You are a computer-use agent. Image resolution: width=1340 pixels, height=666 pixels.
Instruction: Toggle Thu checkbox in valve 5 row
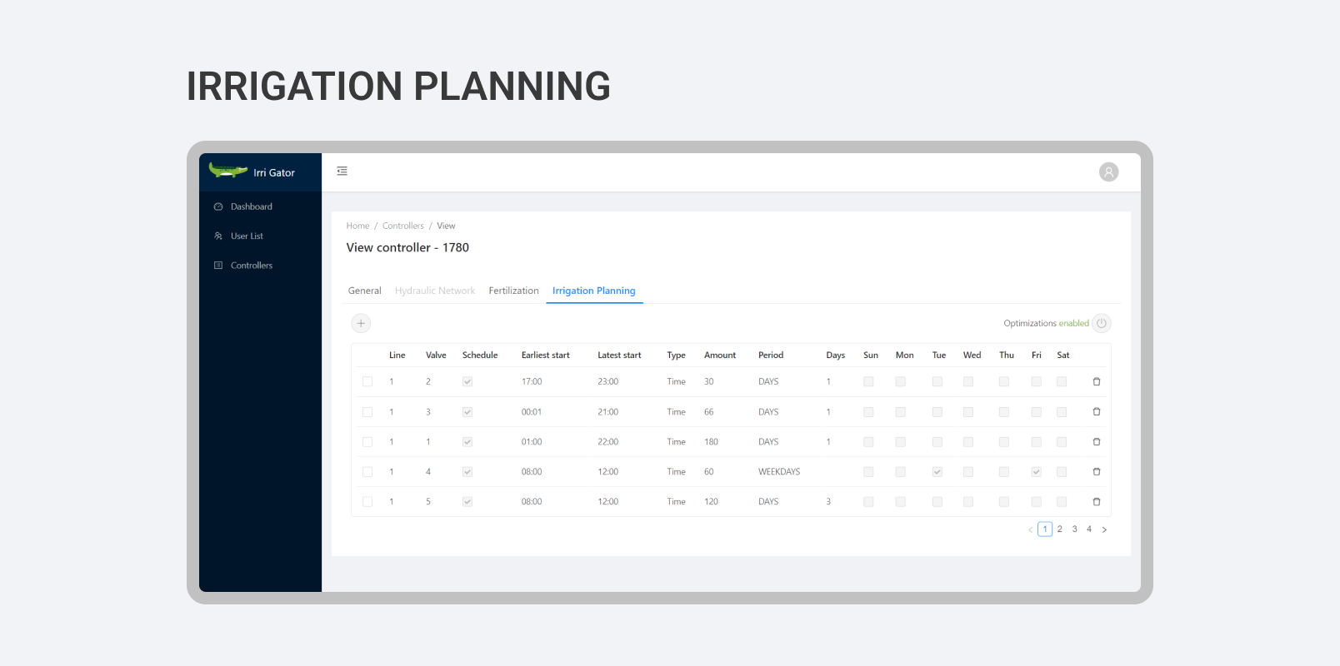(x=1004, y=501)
